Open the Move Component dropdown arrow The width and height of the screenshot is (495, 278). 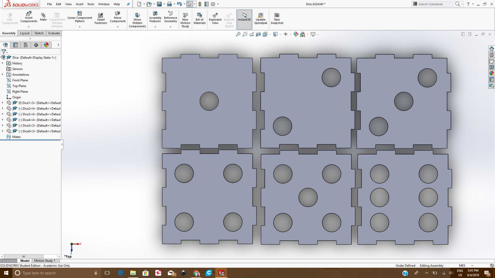pyautogui.click(x=118, y=27)
